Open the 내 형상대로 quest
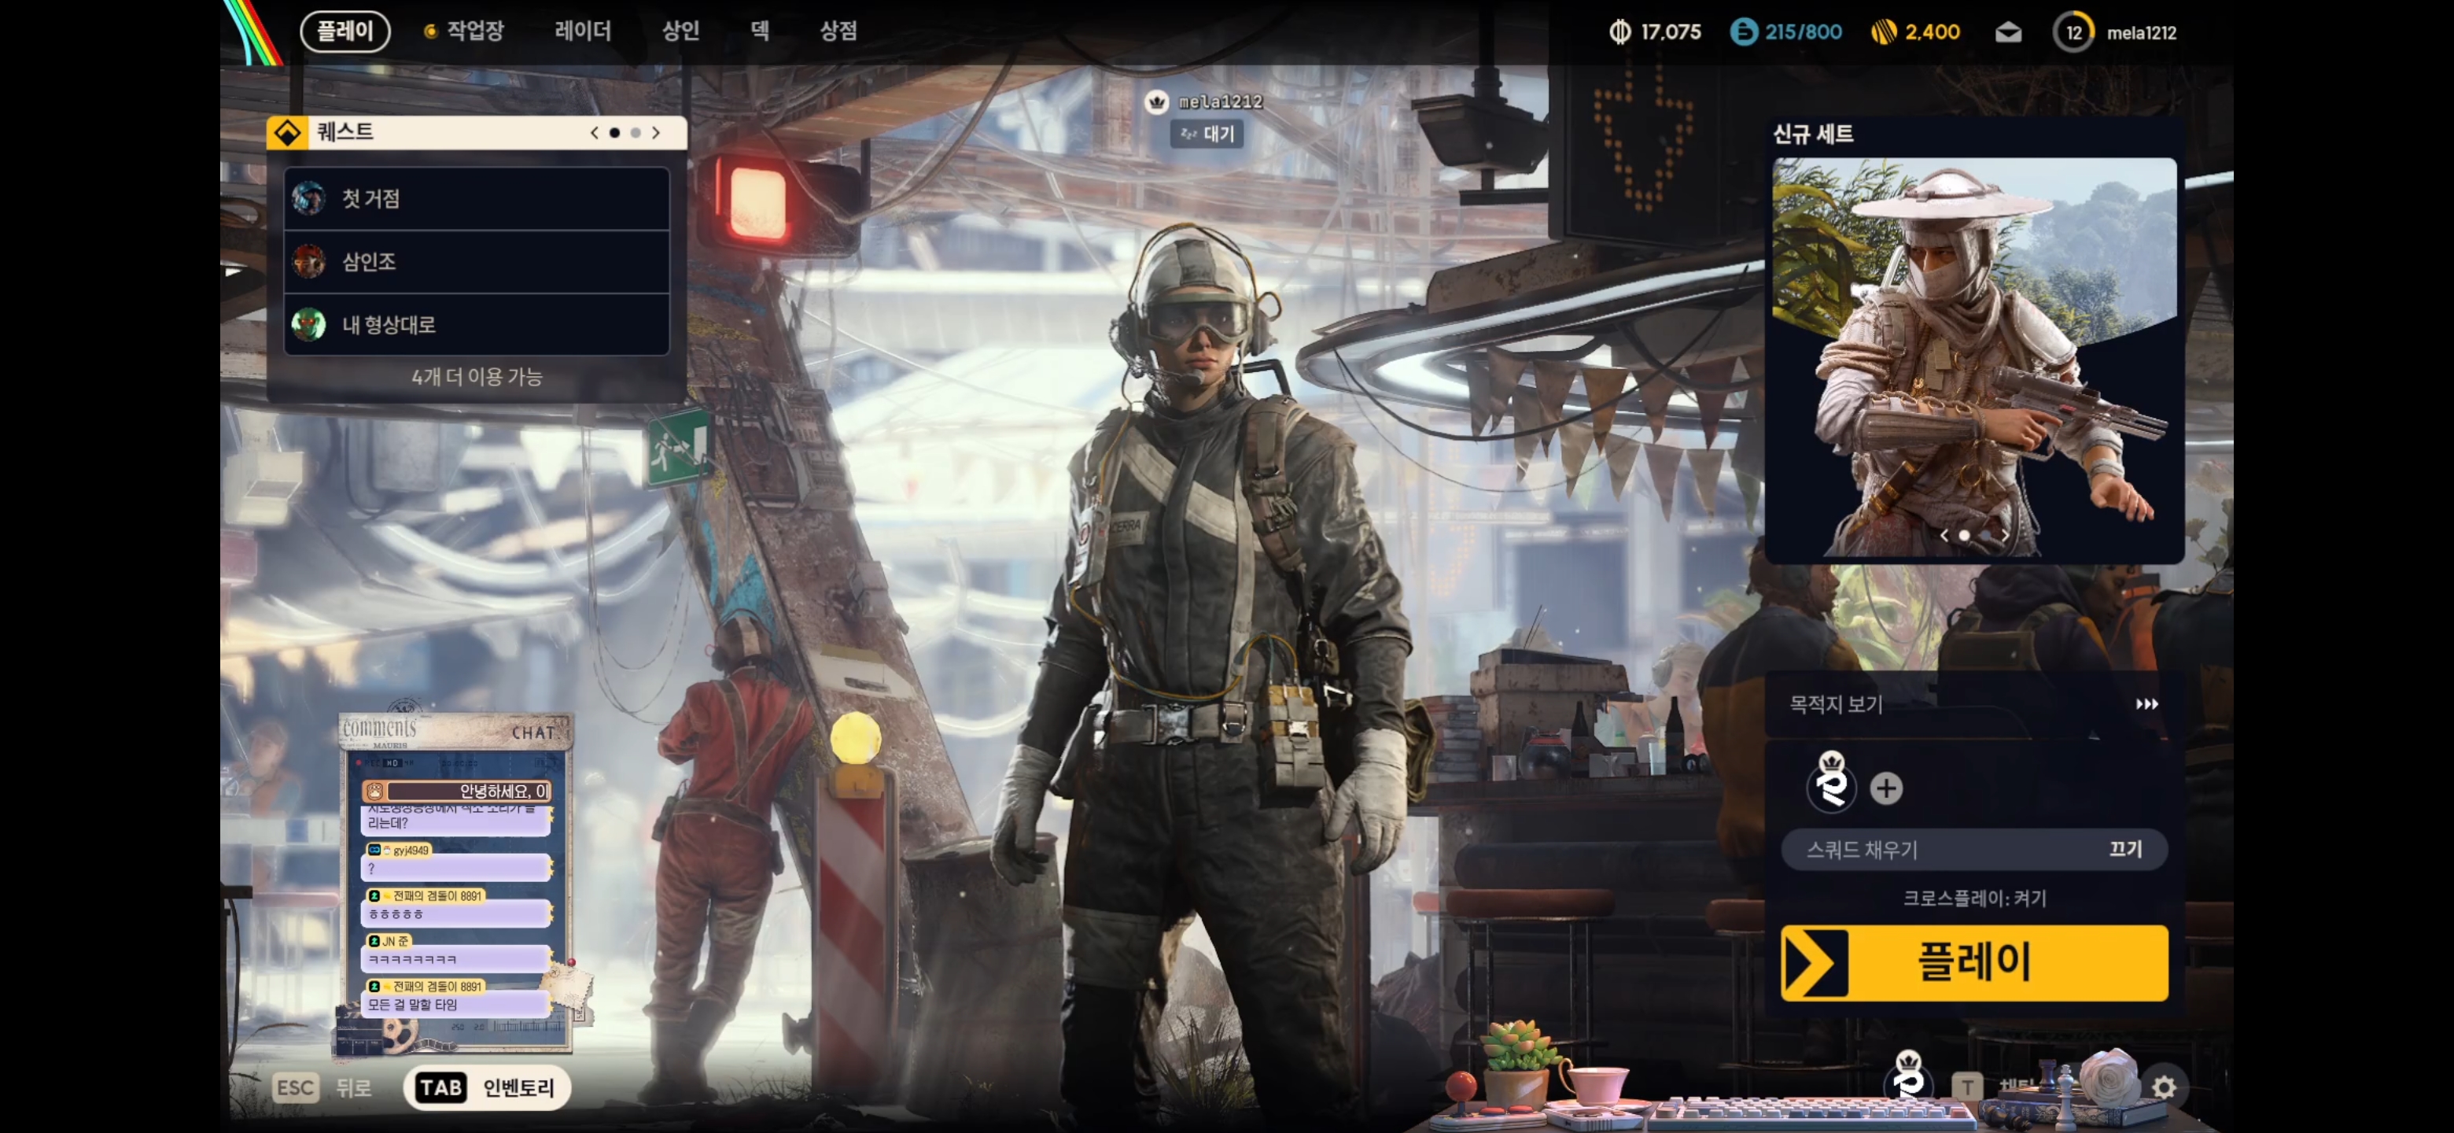2454x1133 pixels. pyautogui.click(x=477, y=324)
